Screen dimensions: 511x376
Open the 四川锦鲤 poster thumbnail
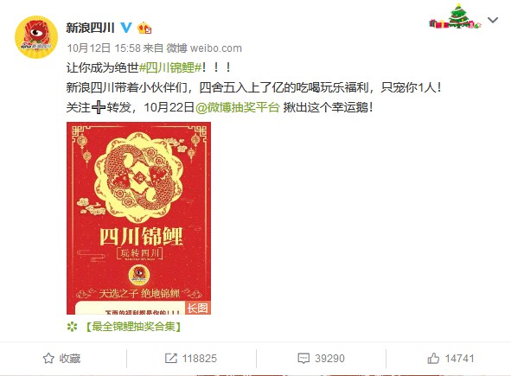pos(139,219)
